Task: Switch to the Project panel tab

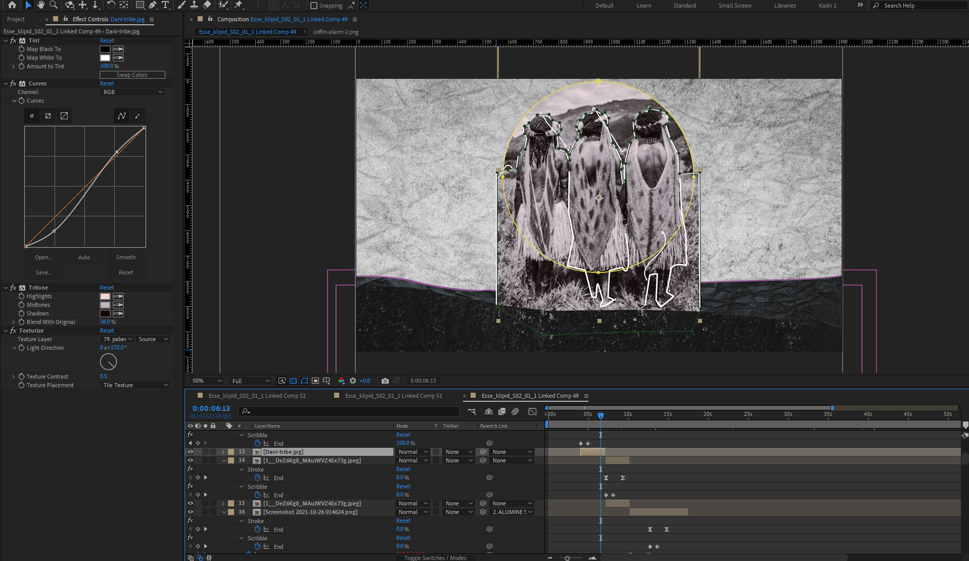Action: [16, 19]
